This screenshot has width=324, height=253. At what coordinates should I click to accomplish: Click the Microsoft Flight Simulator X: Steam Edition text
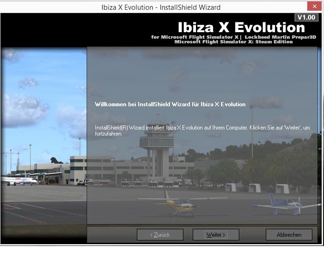(x=234, y=42)
